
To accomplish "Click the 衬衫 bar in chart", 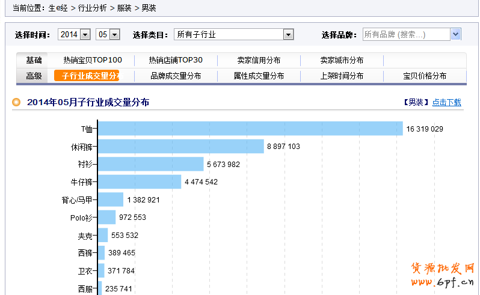I will 151,164.
